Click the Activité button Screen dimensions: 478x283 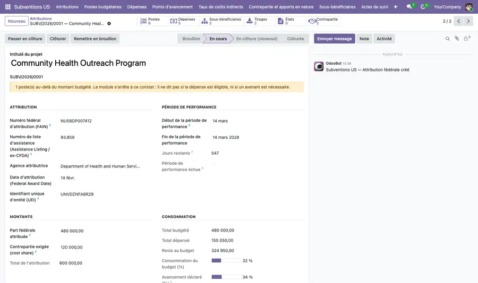click(384, 39)
